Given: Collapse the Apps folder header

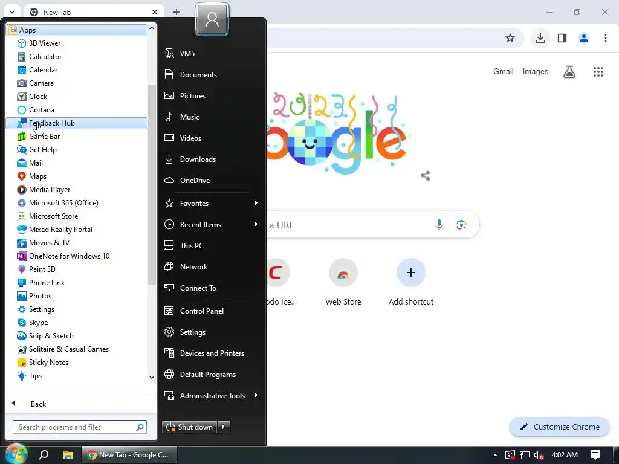Looking at the screenshot, I should (x=77, y=30).
